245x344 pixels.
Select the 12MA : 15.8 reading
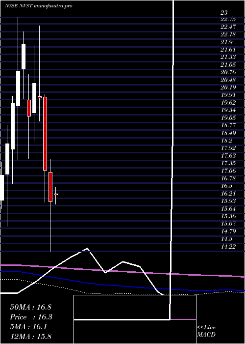point(31,336)
